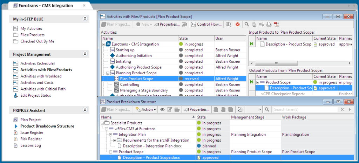The width and height of the screenshot is (359, 163).
Task: Collapse the Project Management section
Action: (85, 54)
